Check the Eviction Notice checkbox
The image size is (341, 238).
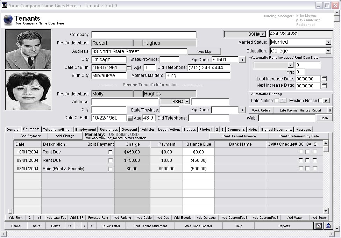pos(320,101)
